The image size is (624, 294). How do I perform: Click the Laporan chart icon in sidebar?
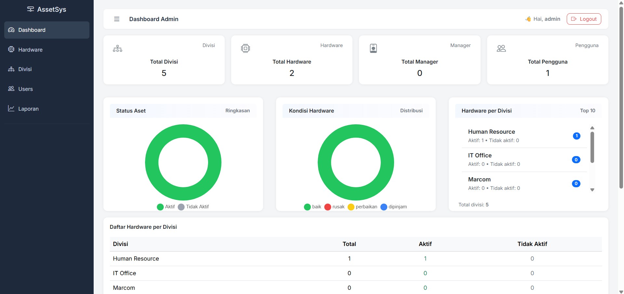click(x=11, y=108)
